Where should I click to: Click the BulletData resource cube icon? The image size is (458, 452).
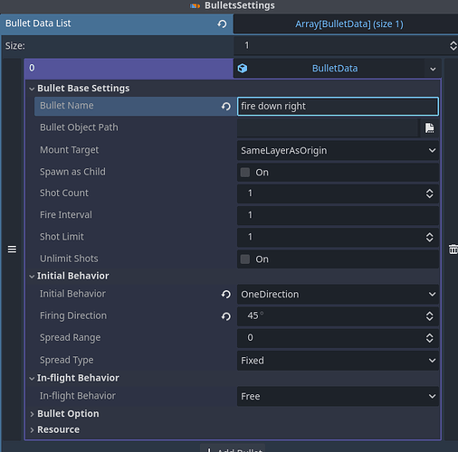tap(243, 69)
